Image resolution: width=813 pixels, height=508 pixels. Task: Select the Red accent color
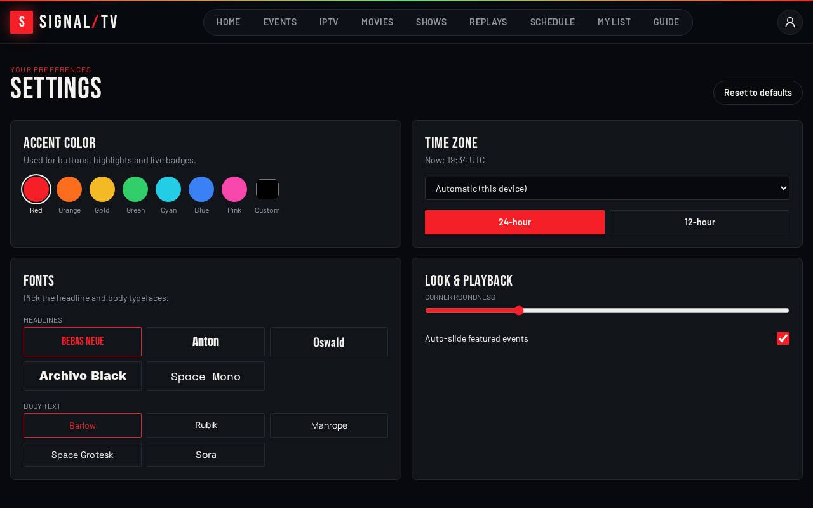coord(36,189)
